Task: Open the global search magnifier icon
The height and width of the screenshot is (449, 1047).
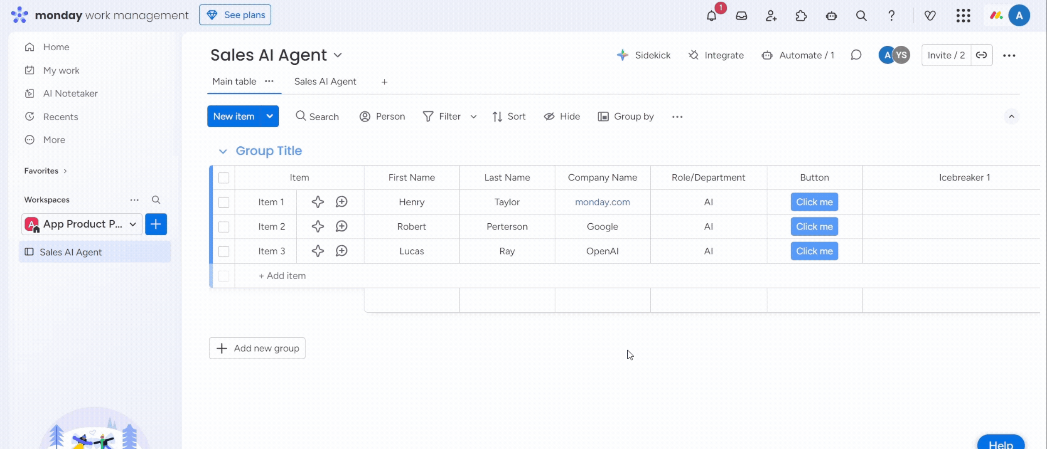Action: (861, 16)
